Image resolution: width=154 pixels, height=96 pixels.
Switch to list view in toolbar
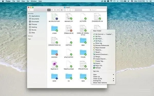[x=52, y=10]
